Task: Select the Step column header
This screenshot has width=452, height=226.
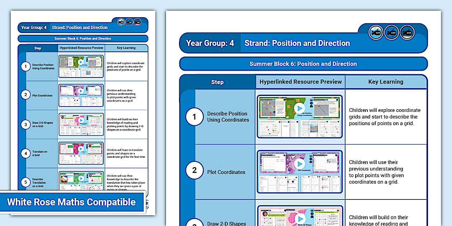Action: 217,82
